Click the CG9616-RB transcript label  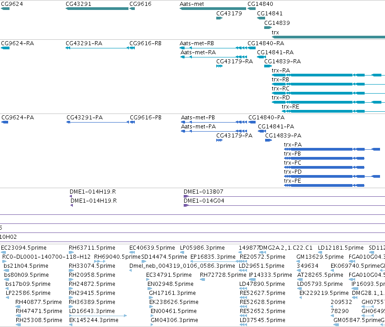point(145,43)
